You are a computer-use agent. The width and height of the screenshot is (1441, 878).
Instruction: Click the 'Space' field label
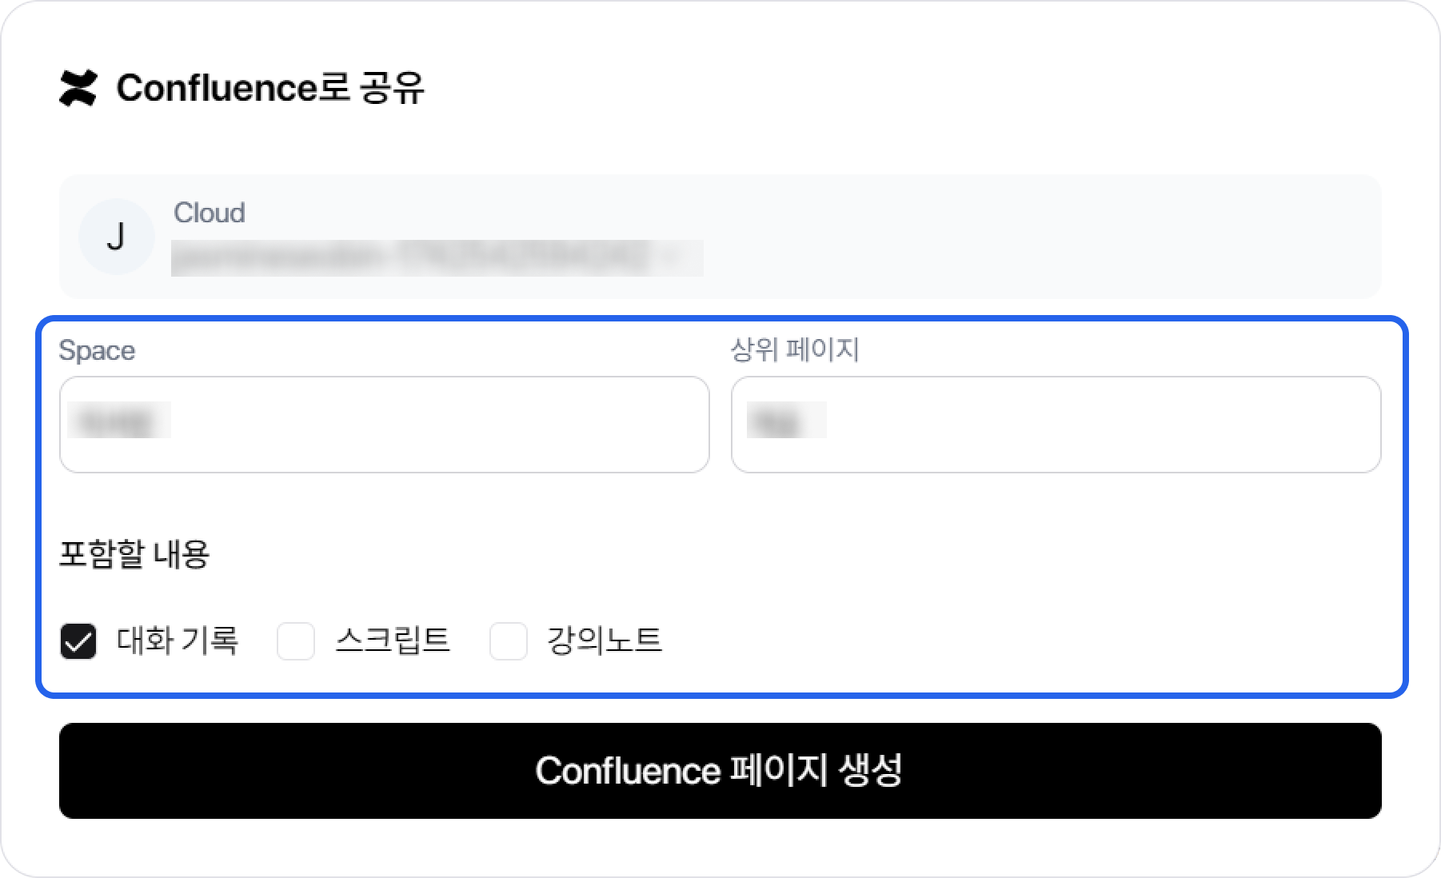[97, 350]
